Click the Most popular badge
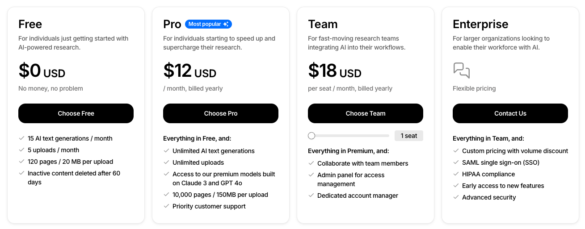The height and width of the screenshot is (229, 585). [x=208, y=24]
